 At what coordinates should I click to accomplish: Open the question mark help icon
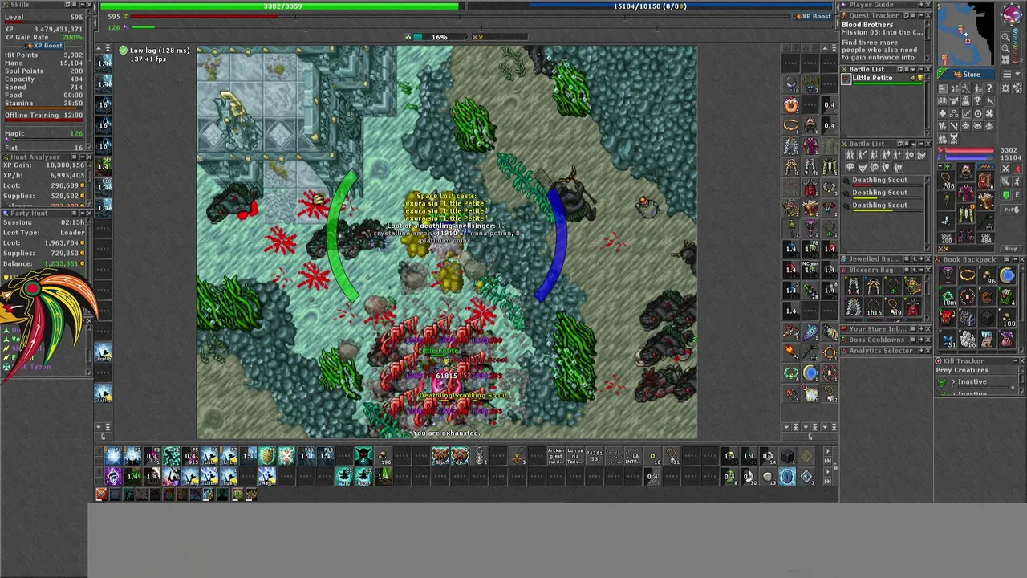[x=989, y=88]
